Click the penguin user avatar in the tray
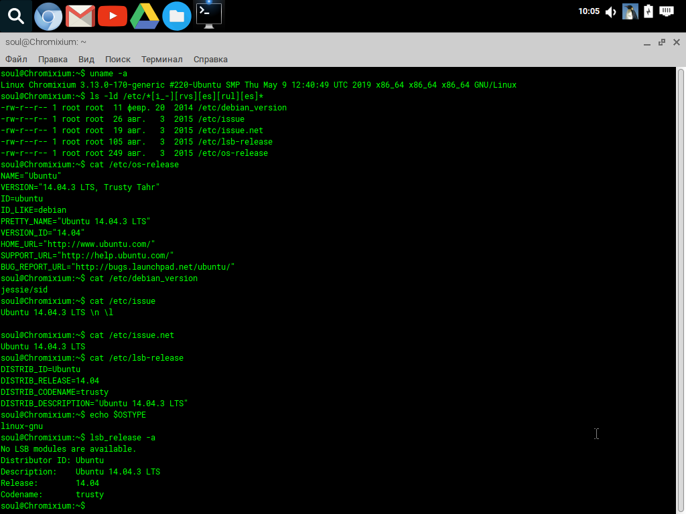The width and height of the screenshot is (686, 514). click(630, 12)
